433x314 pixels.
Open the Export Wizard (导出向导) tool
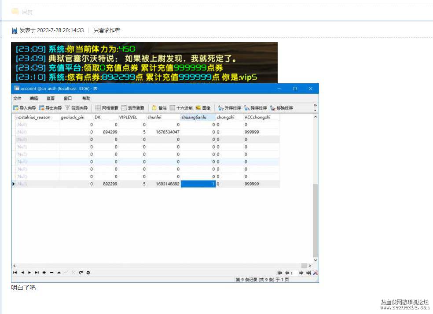(50, 108)
